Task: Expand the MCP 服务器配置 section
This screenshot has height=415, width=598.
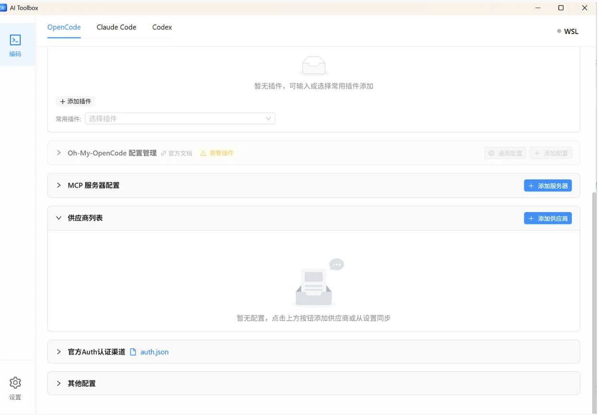Action: point(58,186)
